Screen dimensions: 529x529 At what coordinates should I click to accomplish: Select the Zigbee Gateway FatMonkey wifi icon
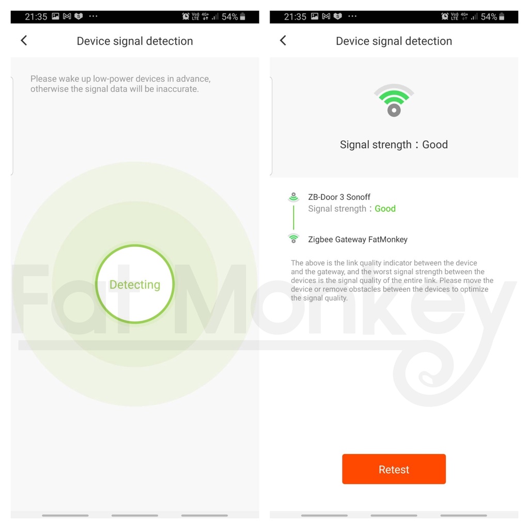tap(293, 239)
